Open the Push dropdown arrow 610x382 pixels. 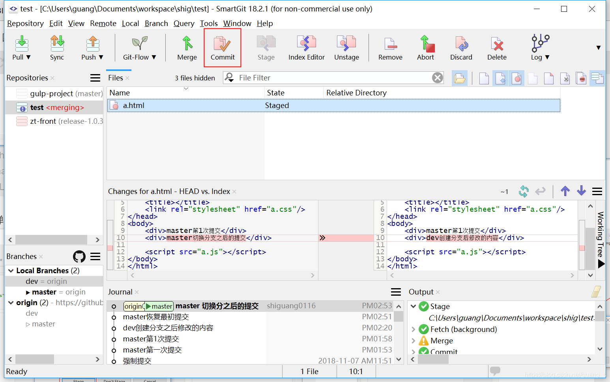[101, 57]
